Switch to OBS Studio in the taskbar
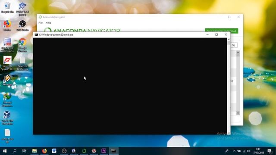 pos(64,151)
